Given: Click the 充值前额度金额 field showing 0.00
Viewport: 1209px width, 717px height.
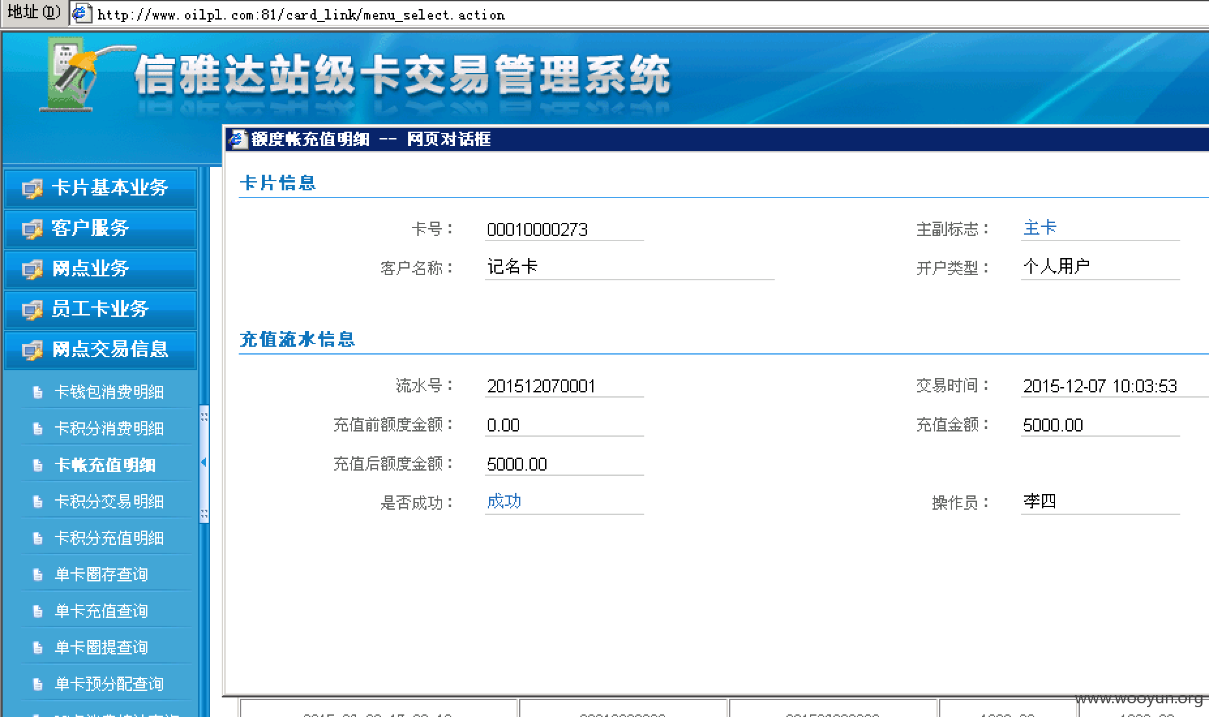Looking at the screenshot, I should [564, 425].
